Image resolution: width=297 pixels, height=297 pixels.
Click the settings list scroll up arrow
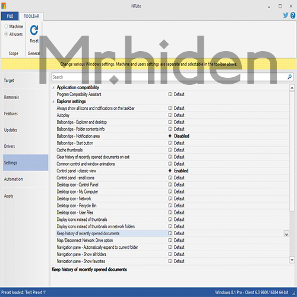292,87
